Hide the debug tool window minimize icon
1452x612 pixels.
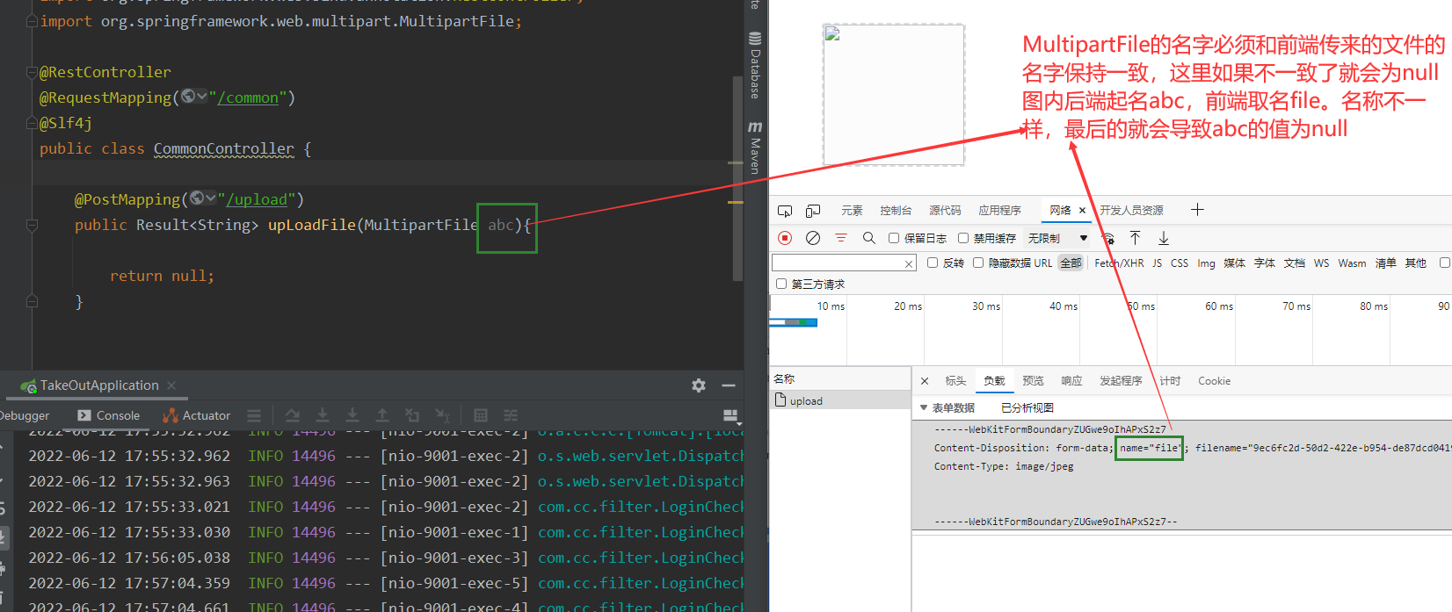point(729,385)
